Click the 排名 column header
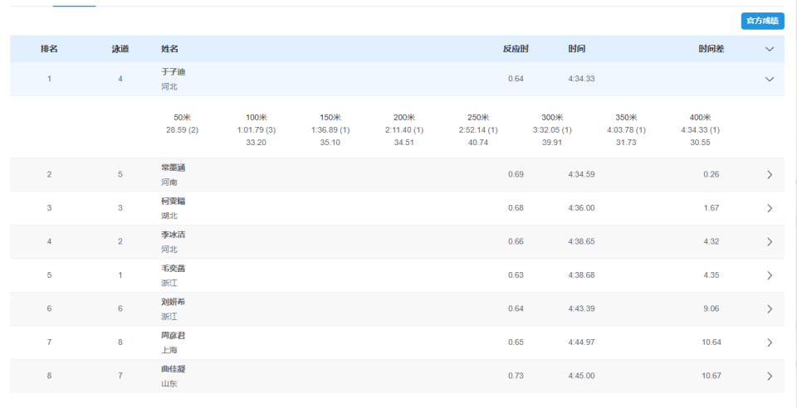 (x=49, y=49)
